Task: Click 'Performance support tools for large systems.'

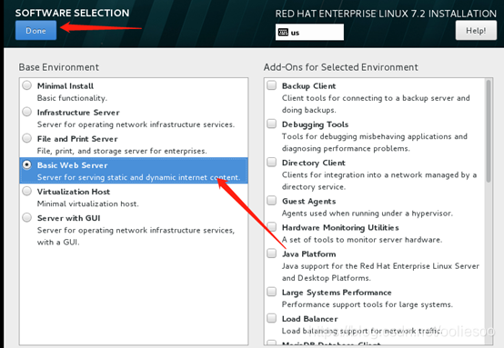Action: point(367,304)
